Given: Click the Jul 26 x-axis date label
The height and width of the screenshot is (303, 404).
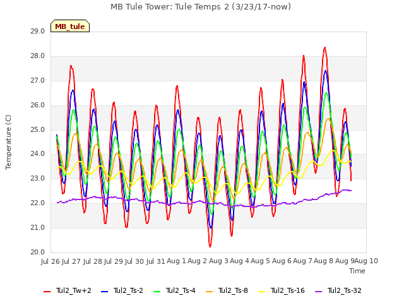Looking at the screenshot, I should click(50, 261).
